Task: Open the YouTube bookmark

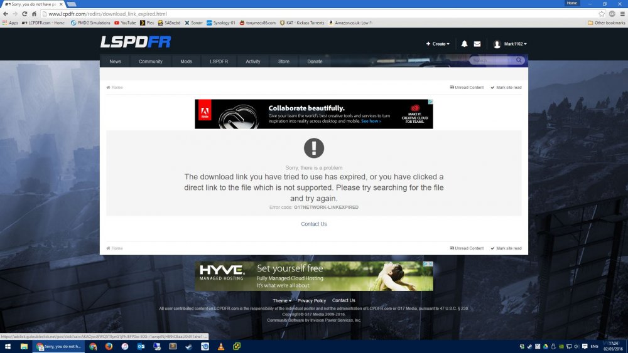Action: [x=126, y=23]
